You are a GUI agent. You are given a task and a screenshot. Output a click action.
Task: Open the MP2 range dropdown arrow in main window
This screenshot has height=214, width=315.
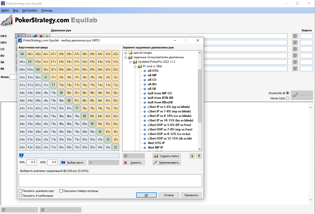290,36
